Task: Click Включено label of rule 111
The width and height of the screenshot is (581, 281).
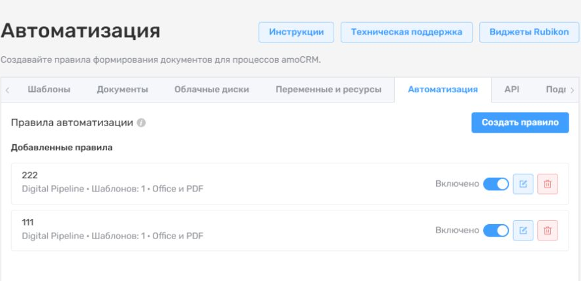Action: pos(457,231)
